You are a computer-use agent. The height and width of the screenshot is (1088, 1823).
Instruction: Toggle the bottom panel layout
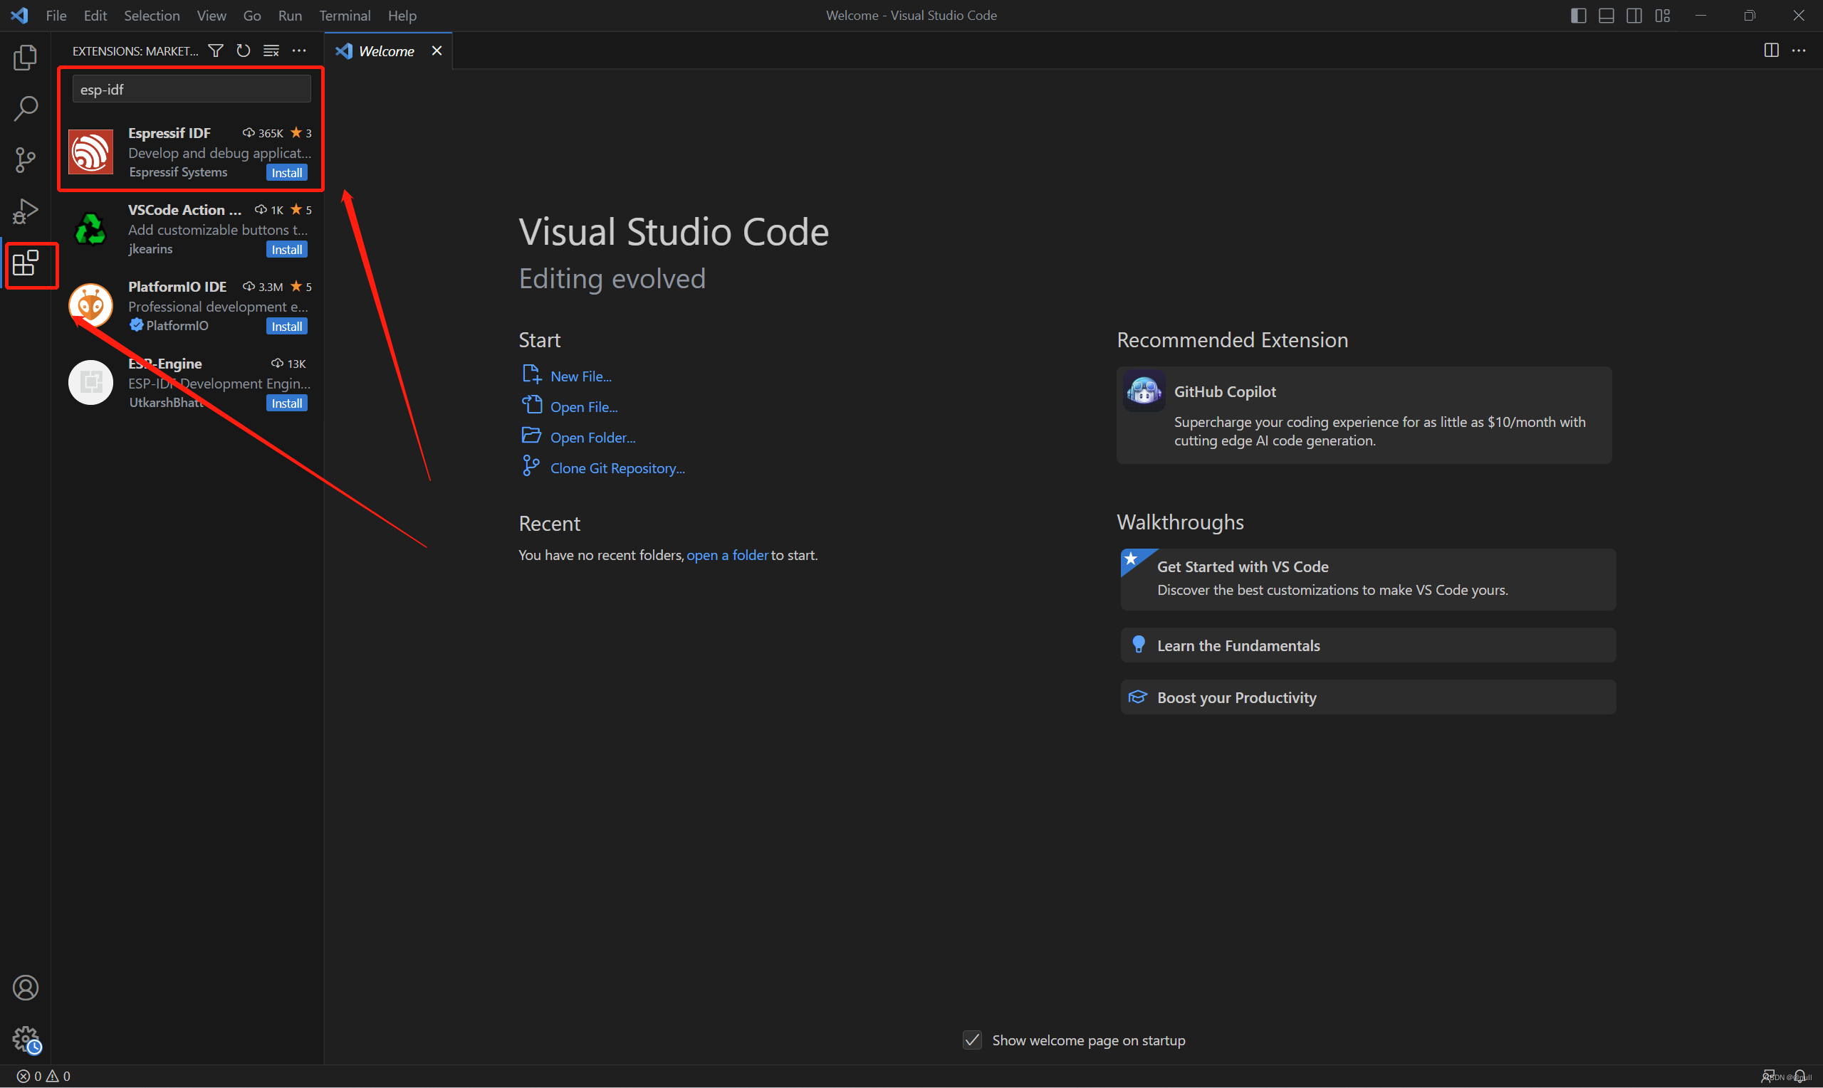tap(1607, 16)
